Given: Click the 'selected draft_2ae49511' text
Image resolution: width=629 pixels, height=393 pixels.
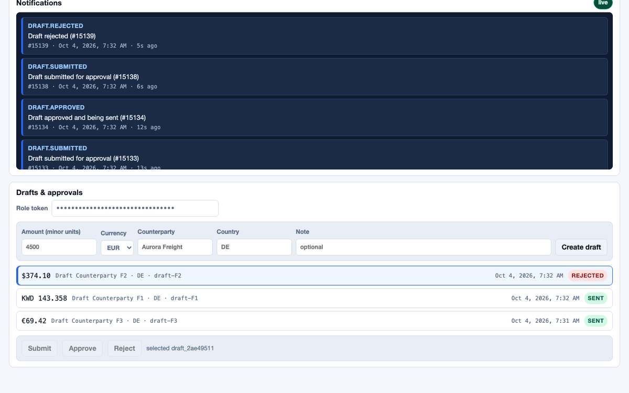Looking at the screenshot, I should click(180, 348).
